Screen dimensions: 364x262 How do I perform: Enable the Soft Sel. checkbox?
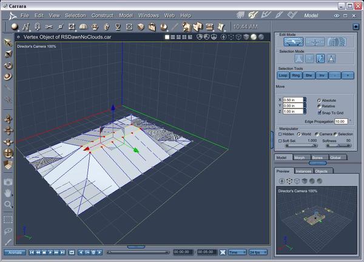pyautogui.click(x=280, y=141)
